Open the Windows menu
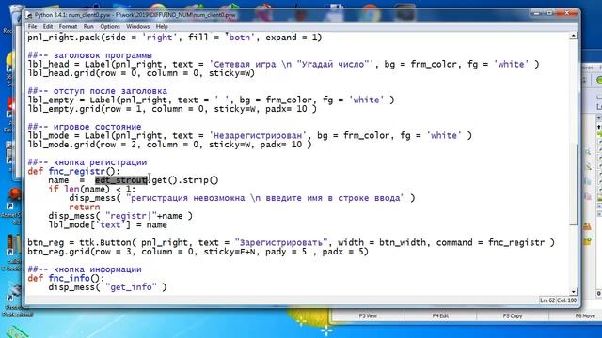 [x=137, y=27]
